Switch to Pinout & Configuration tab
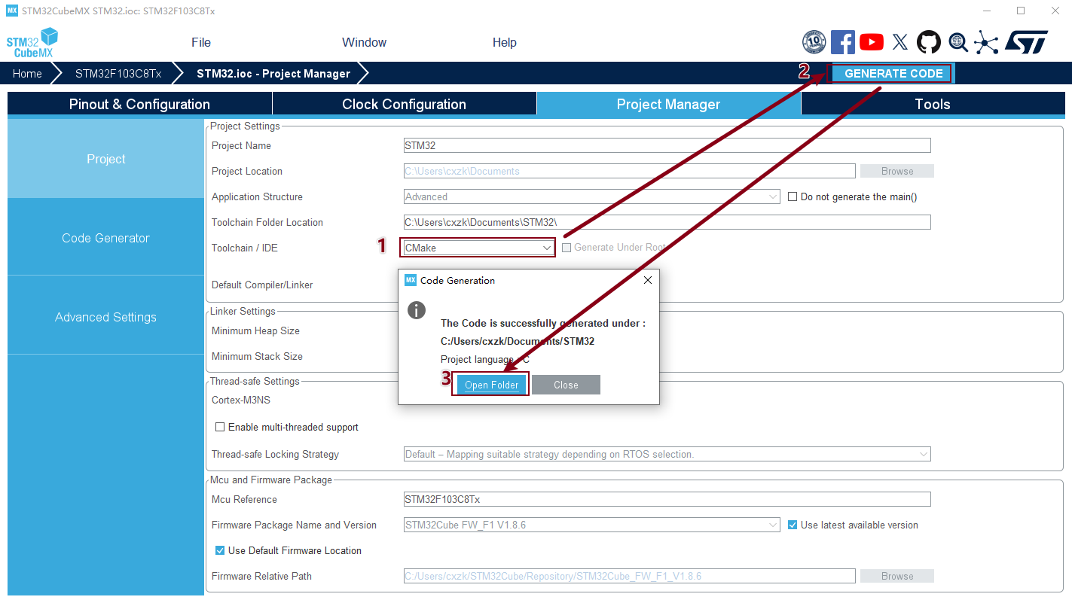The width and height of the screenshot is (1072, 603). pyautogui.click(x=139, y=104)
